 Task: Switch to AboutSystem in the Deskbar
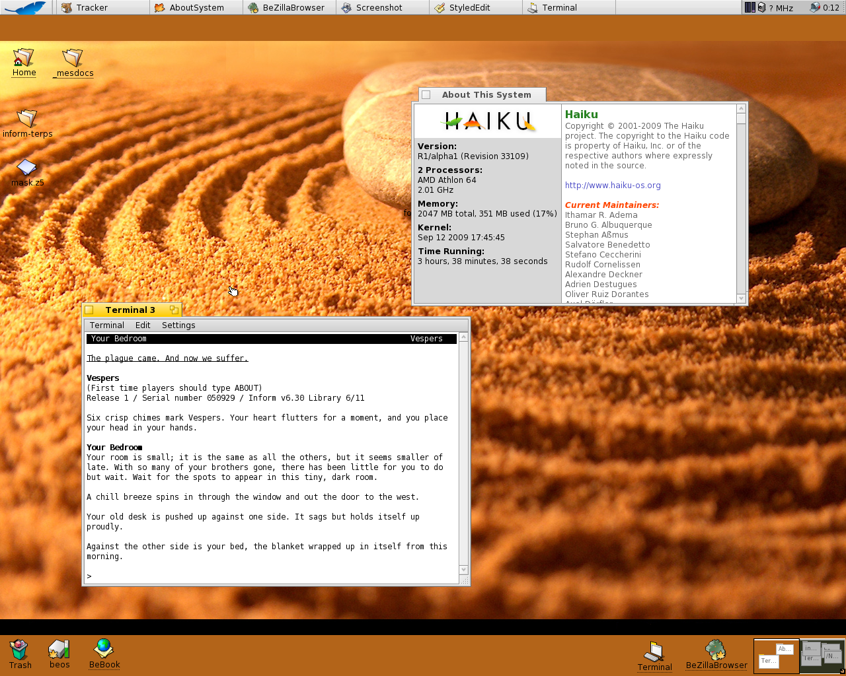tap(196, 7)
